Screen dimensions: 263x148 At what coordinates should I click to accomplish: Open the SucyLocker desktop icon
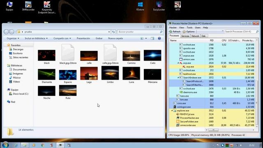click(159, 6)
